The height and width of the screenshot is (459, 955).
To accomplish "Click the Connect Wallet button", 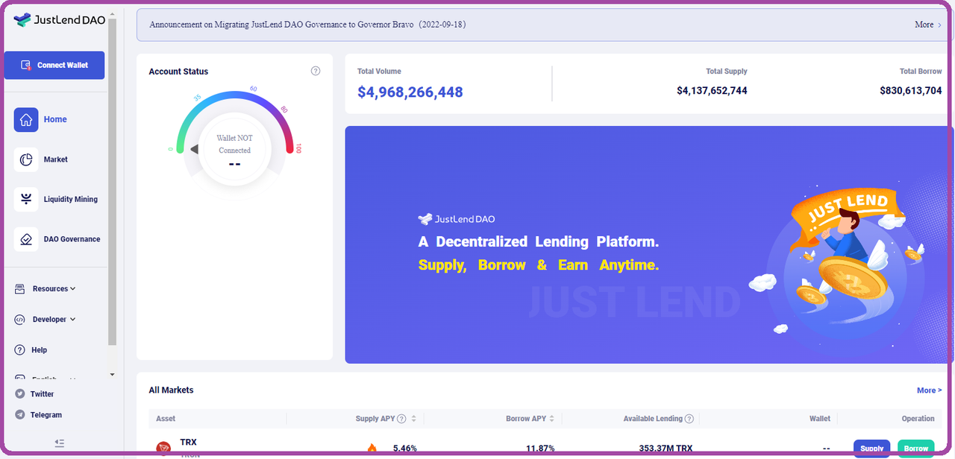I will (54, 65).
